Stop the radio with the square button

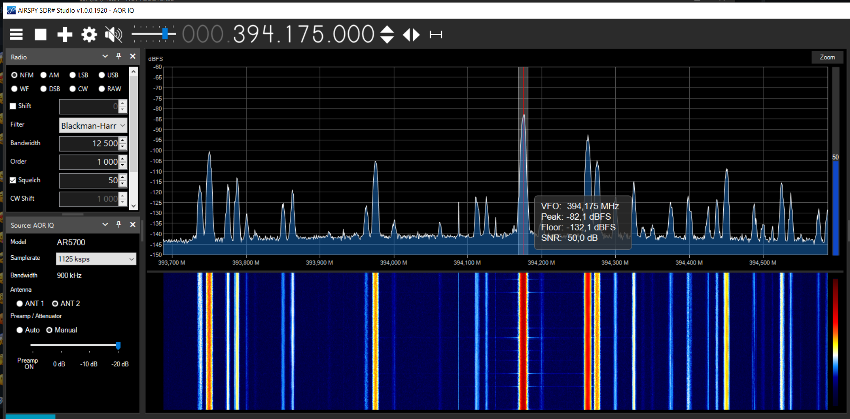(40, 34)
